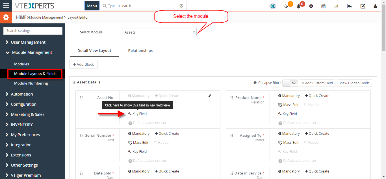Click the page vertical scrollbar

[x=383, y=28]
